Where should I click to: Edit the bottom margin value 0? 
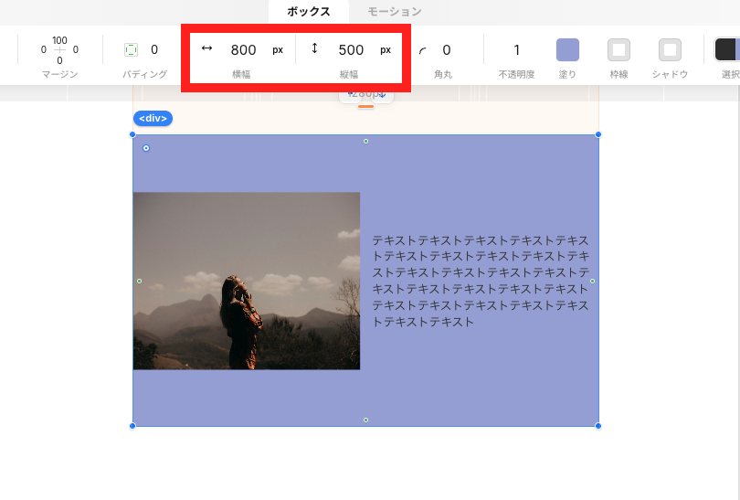(59, 60)
